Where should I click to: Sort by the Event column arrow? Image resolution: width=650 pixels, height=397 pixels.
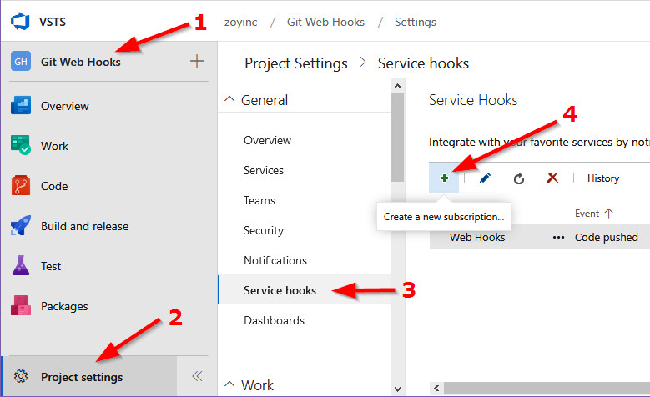[608, 214]
